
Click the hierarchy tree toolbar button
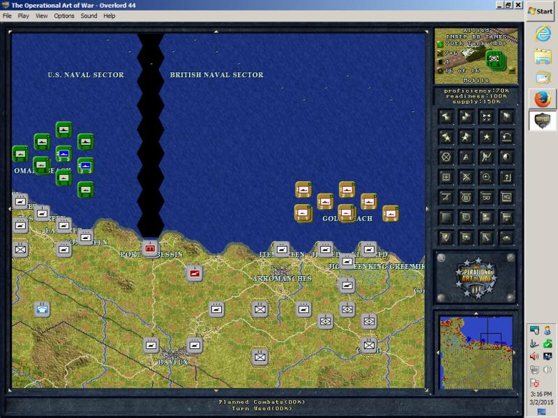tap(507, 218)
